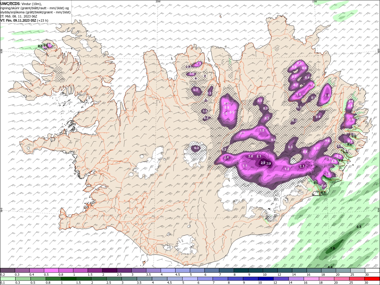This screenshot has height=285, width=380.
Task: Click the '15W' longitude label
Action: 314,1
